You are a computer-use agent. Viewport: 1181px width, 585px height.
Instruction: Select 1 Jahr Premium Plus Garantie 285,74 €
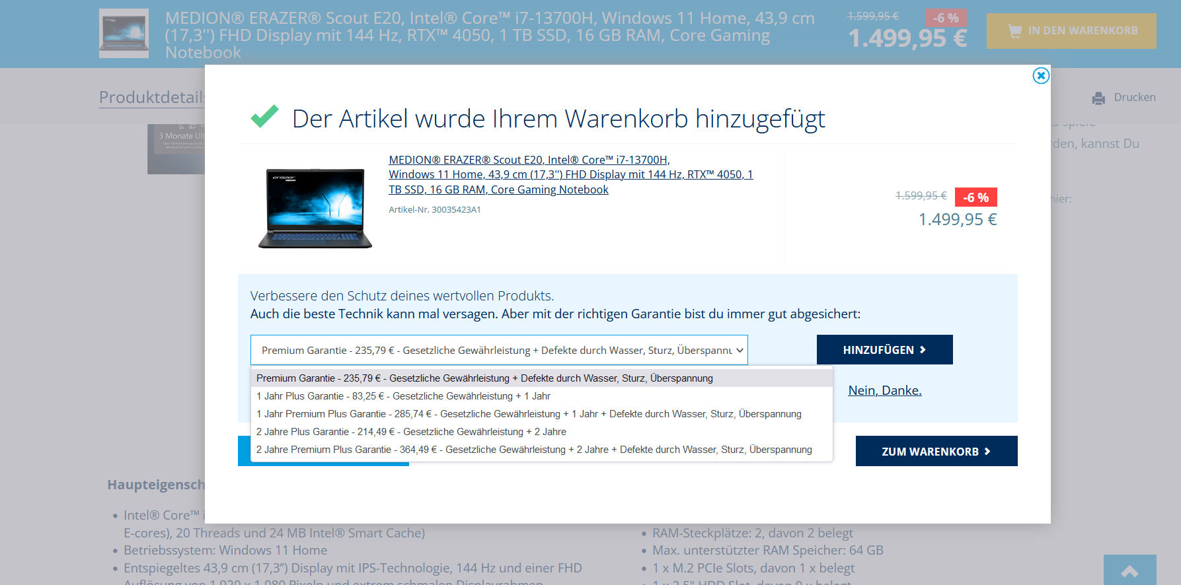(x=541, y=414)
